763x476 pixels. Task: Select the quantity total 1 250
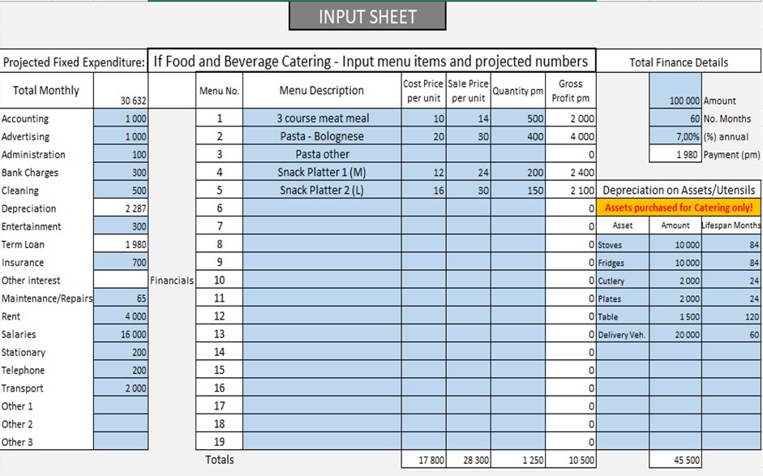pos(518,460)
